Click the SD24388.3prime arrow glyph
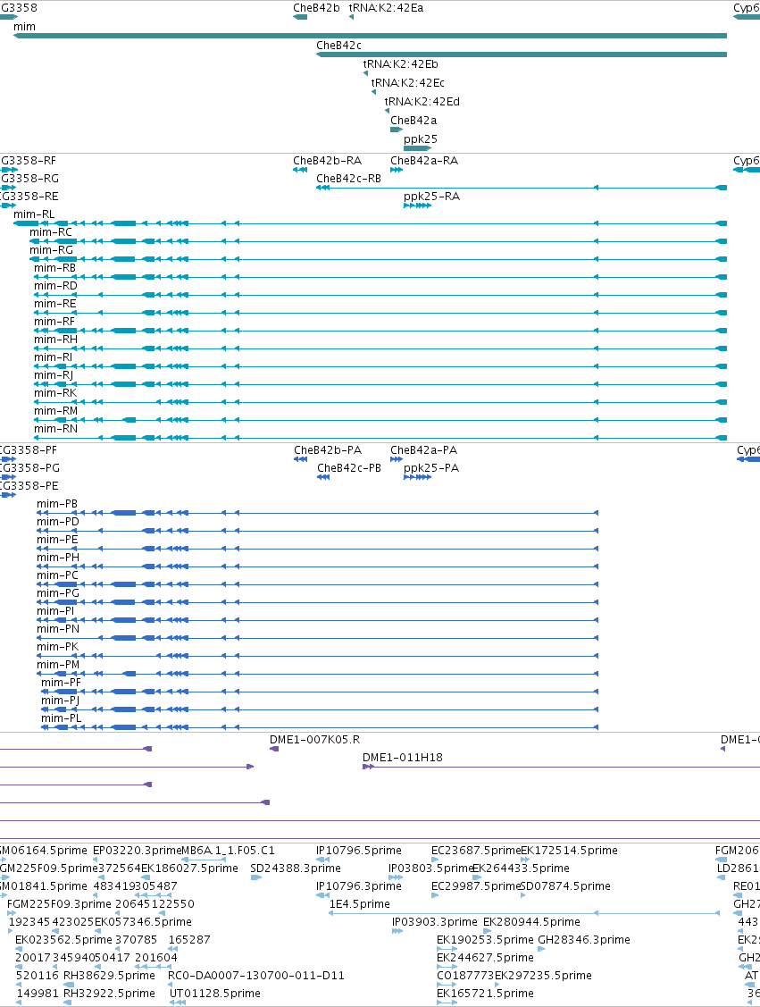This screenshot has width=760, height=1007. coord(255,877)
